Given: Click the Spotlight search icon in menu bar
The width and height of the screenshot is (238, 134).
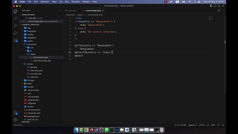Looking at the screenshot, I should point(194,2).
